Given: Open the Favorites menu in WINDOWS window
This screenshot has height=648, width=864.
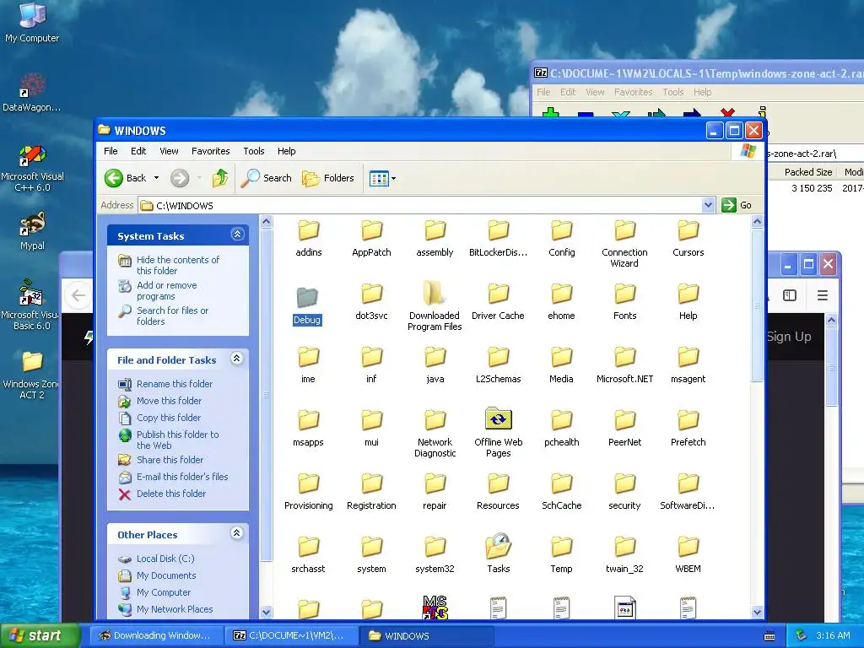Looking at the screenshot, I should [210, 151].
